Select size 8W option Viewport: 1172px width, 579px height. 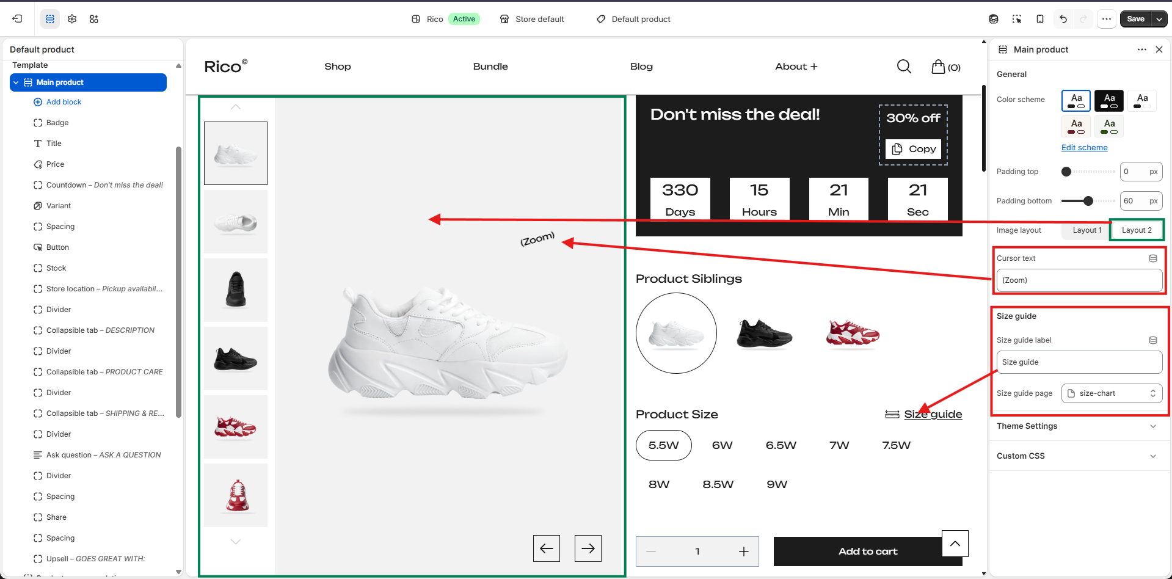point(659,484)
